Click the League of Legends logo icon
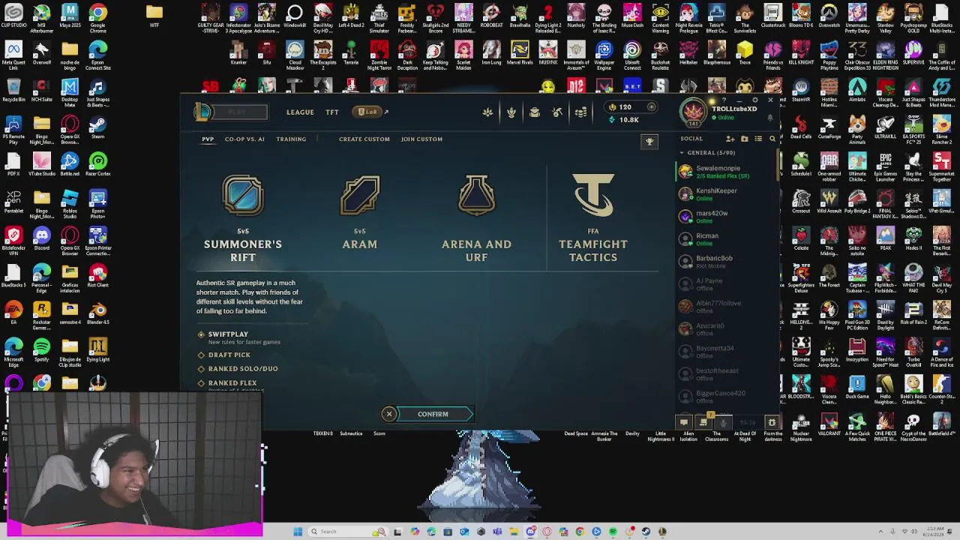The width and height of the screenshot is (960, 540). 202,112
